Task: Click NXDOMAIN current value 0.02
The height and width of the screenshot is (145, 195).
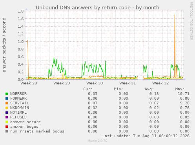Action: pos(93,108)
